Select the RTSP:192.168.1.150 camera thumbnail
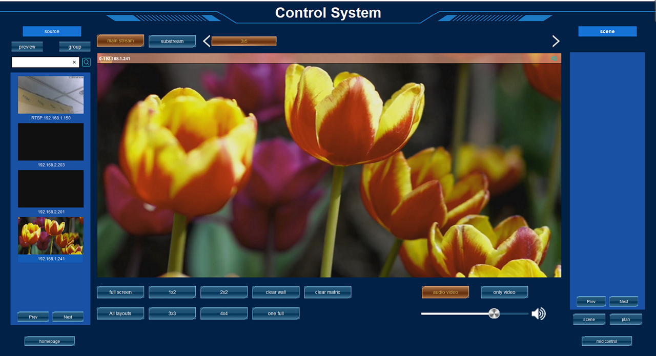Image resolution: width=656 pixels, height=356 pixels. point(51,95)
